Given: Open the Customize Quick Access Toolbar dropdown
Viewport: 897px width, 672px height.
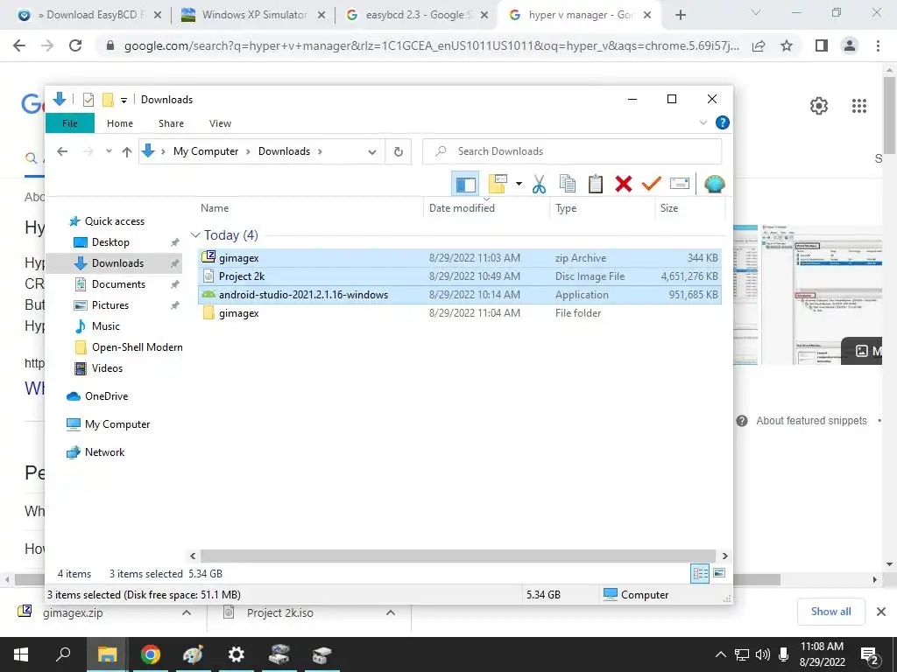Looking at the screenshot, I should coord(124,100).
